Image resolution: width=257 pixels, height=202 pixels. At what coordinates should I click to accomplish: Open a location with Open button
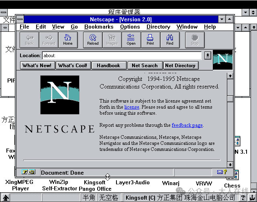point(131,40)
